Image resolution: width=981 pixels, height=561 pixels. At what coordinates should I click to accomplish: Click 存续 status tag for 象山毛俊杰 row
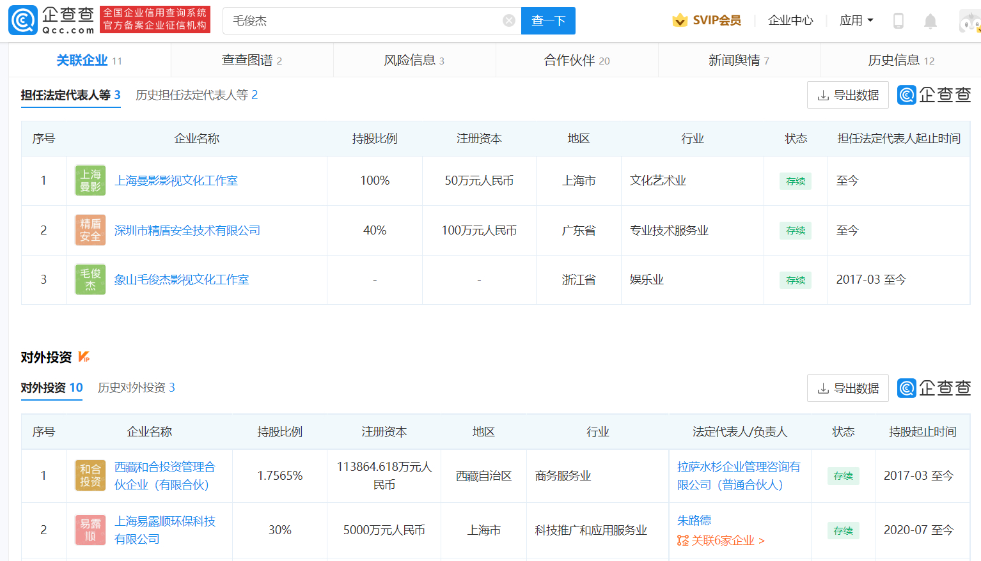pos(796,280)
